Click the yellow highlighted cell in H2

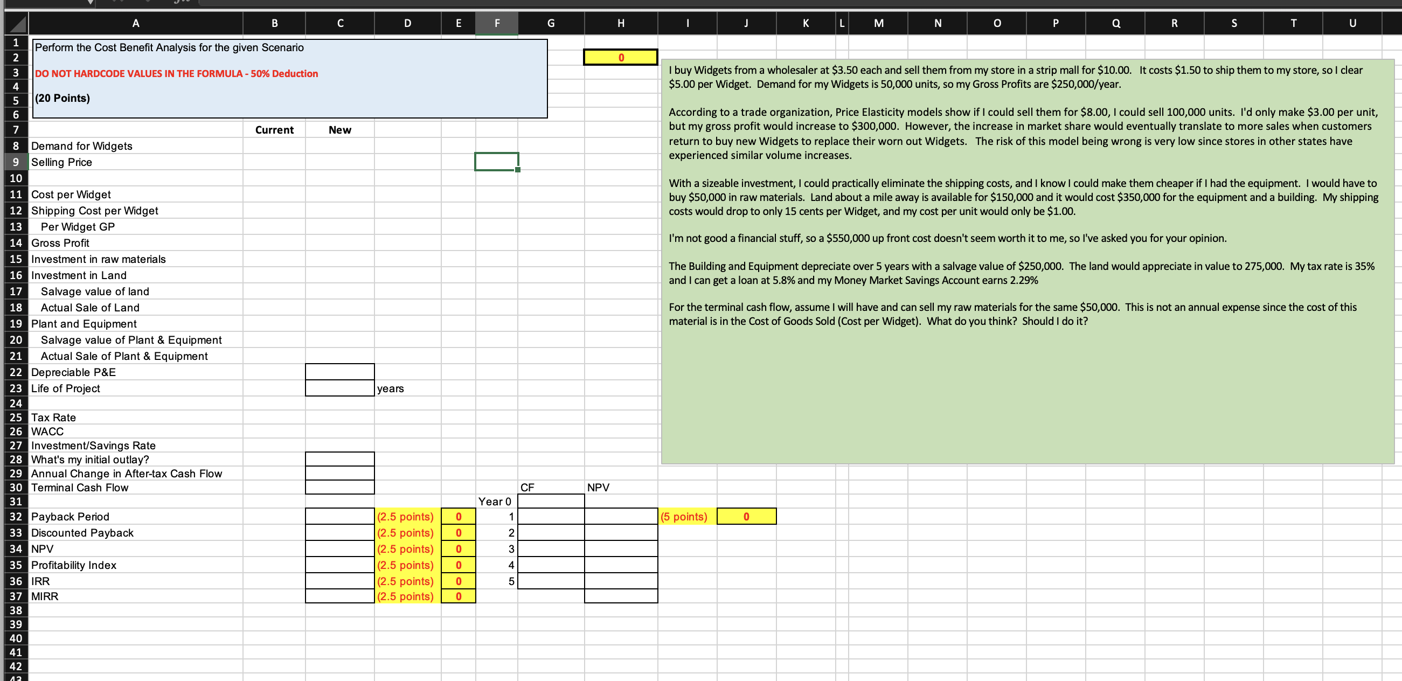click(x=621, y=57)
